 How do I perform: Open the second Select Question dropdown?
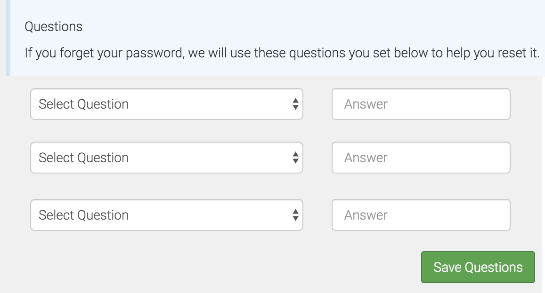pos(141,158)
